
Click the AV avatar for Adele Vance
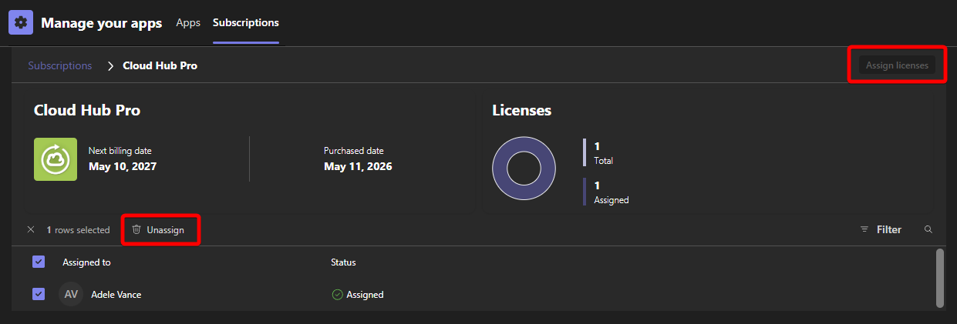71,294
